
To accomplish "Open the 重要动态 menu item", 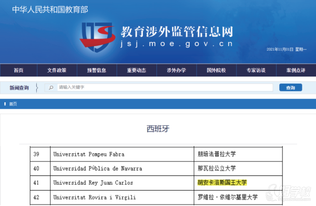I will [x=137, y=71].
